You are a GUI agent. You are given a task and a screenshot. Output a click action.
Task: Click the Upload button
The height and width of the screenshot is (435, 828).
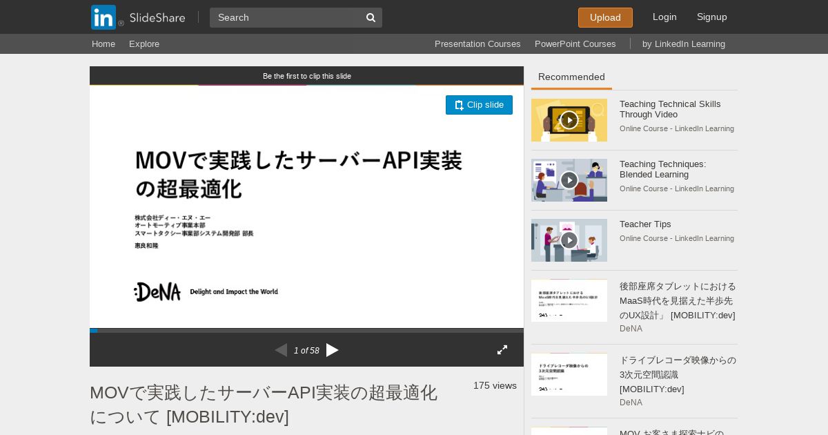[605, 17]
